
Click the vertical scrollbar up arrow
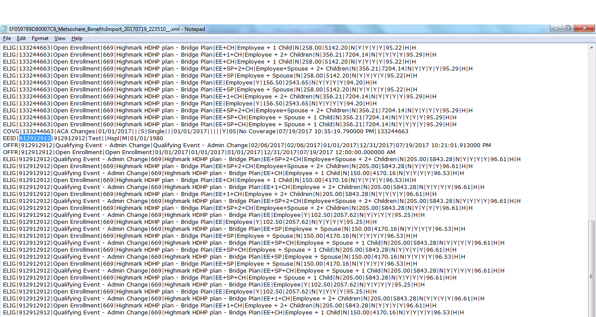point(592,47)
